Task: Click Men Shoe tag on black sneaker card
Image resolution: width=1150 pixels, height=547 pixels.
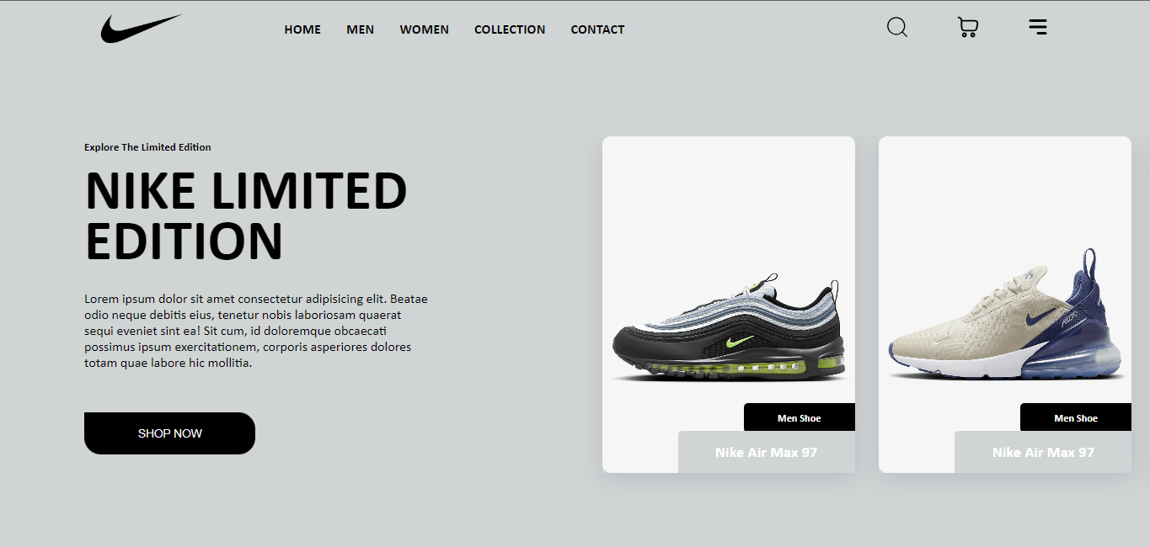Action: [x=799, y=418]
